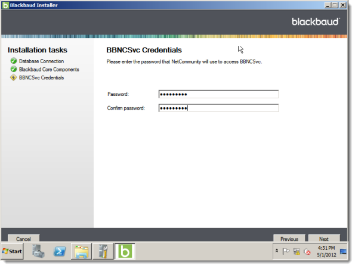Viewport: 355px width, 267px height.
Task: Select the Blackbaud installer taskbar button
Action: click(x=125, y=252)
